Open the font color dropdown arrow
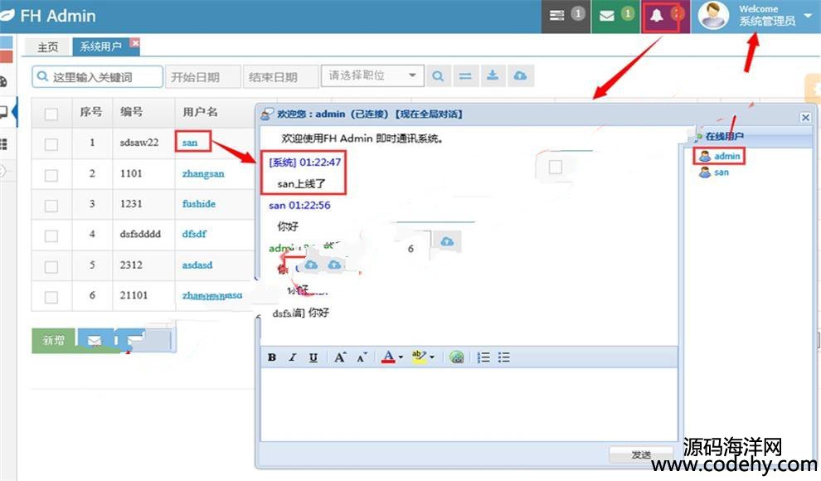The height and width of the screenshot is (481, 821). 401,358
